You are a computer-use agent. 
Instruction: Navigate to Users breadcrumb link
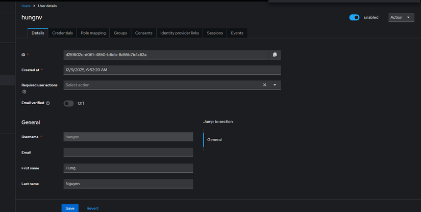26,6
